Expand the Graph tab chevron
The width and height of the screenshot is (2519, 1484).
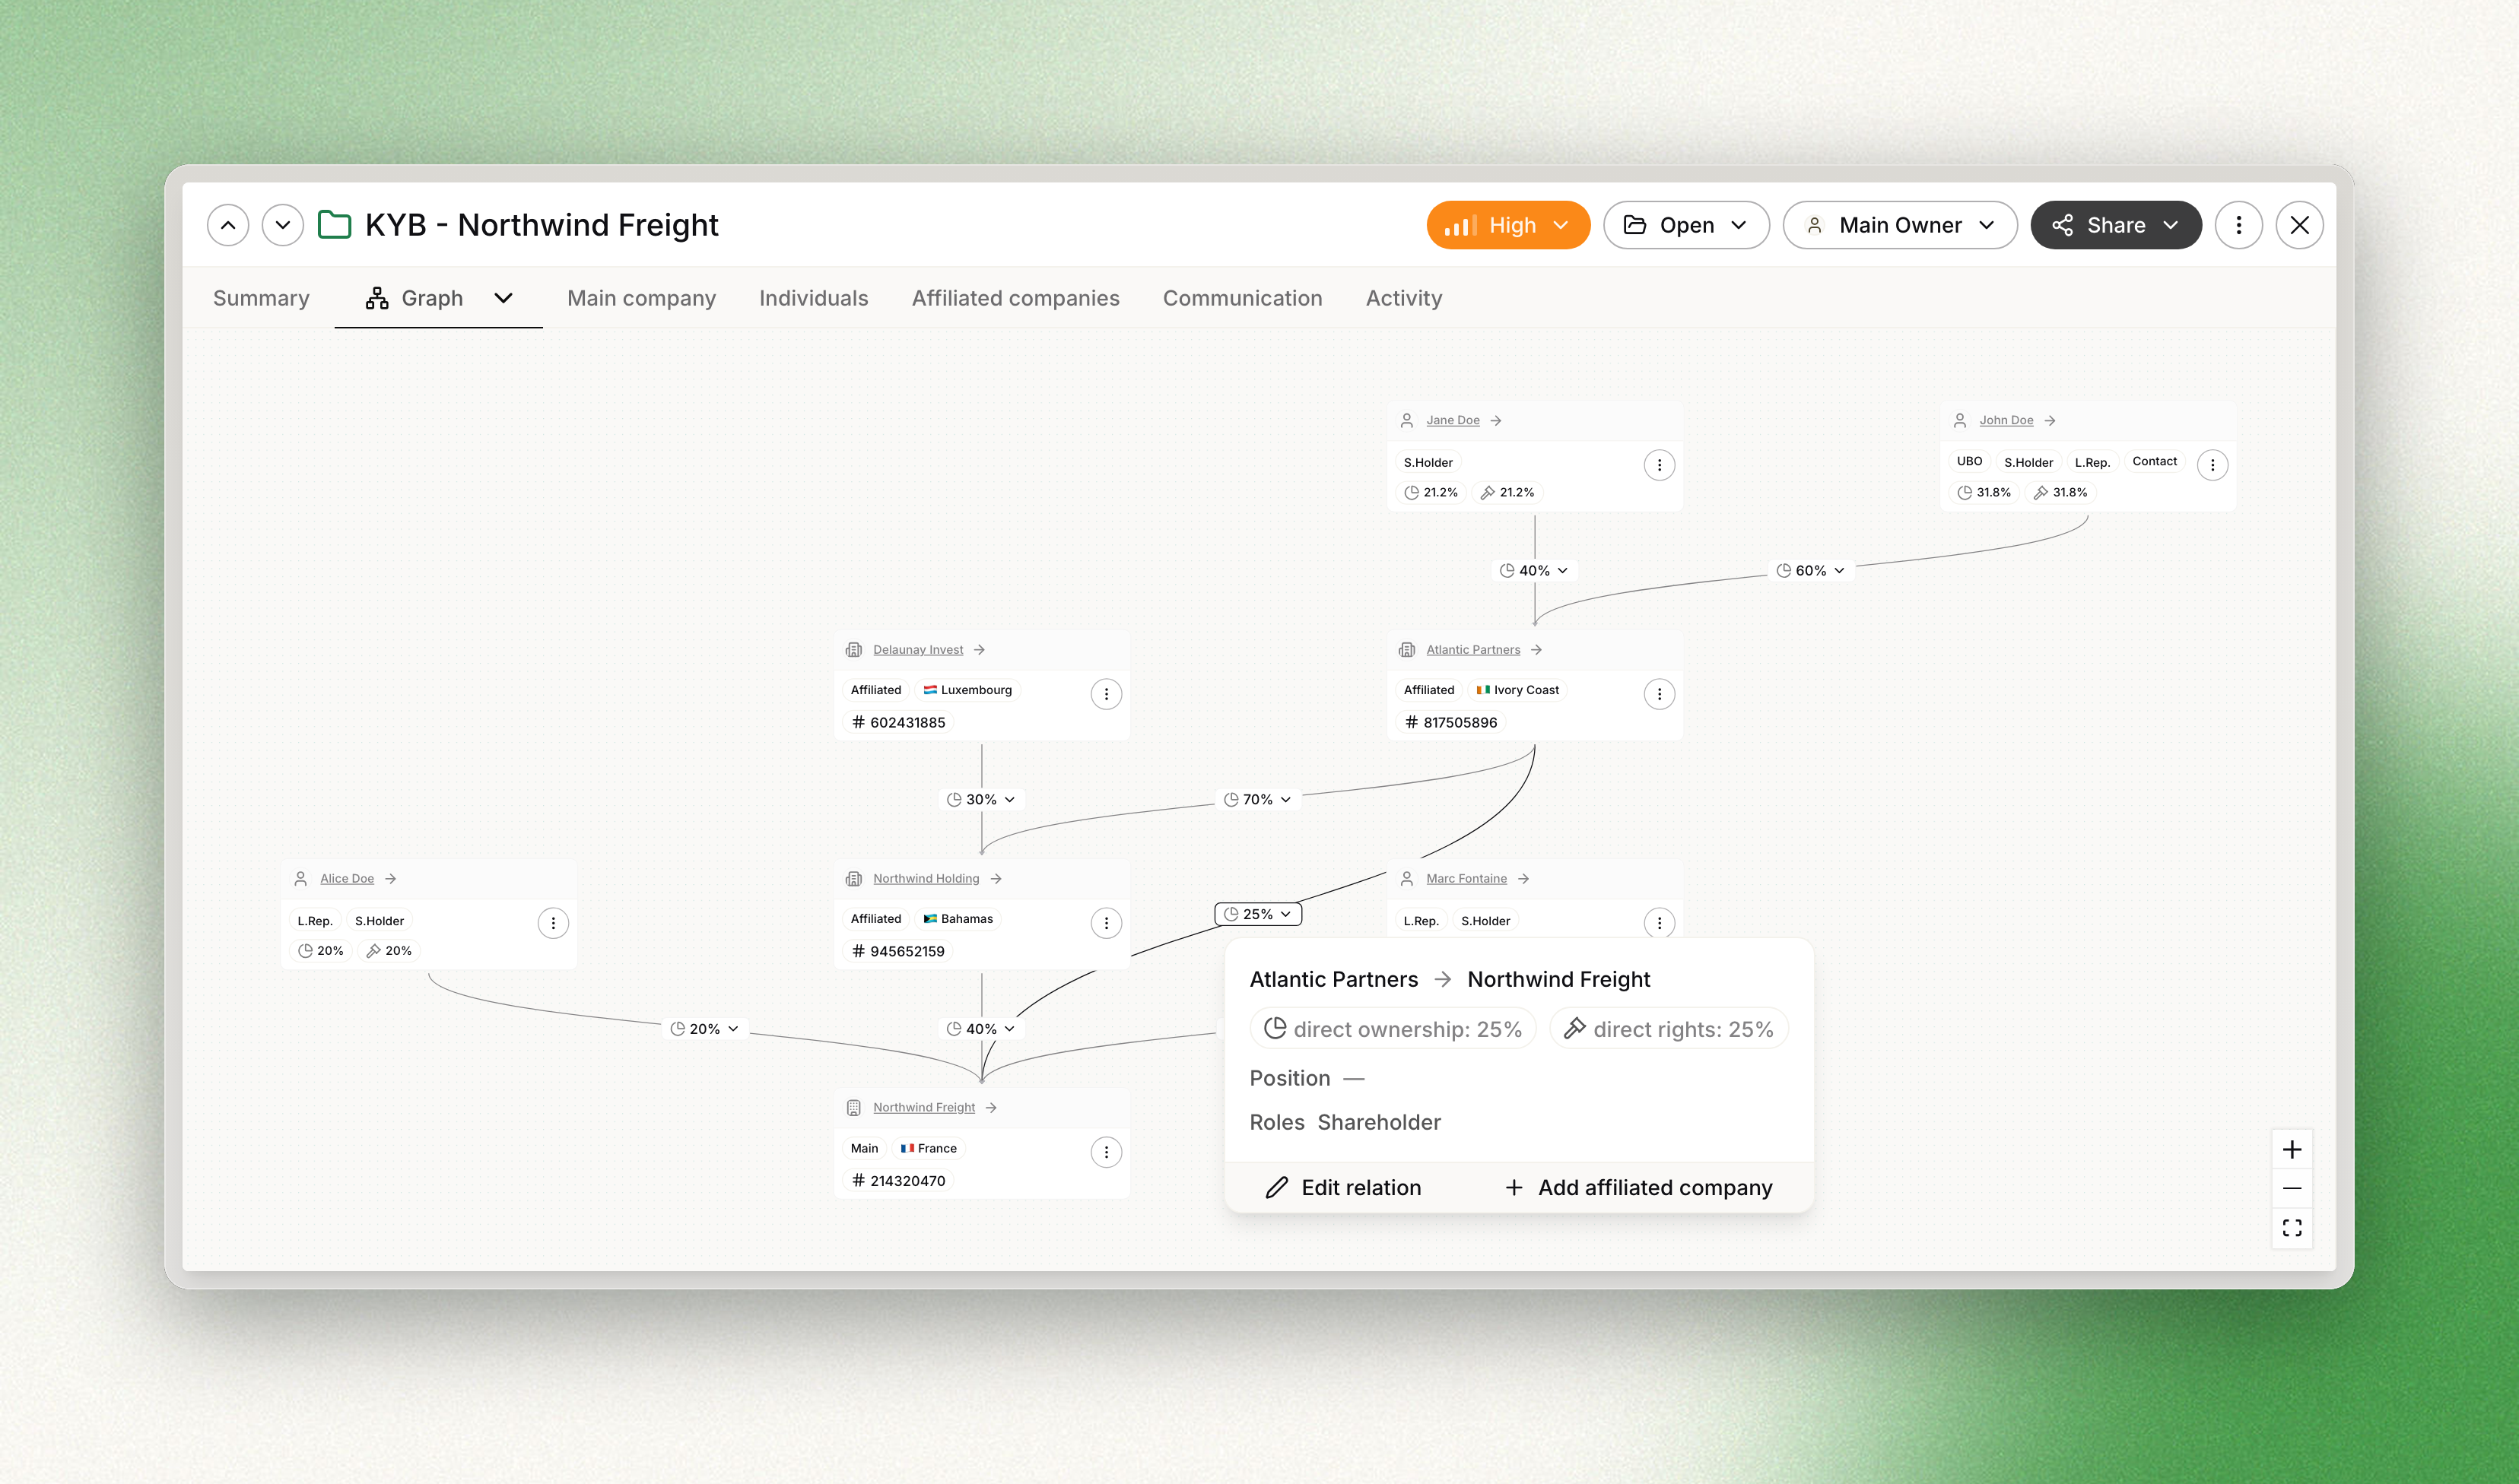(503, 298)
